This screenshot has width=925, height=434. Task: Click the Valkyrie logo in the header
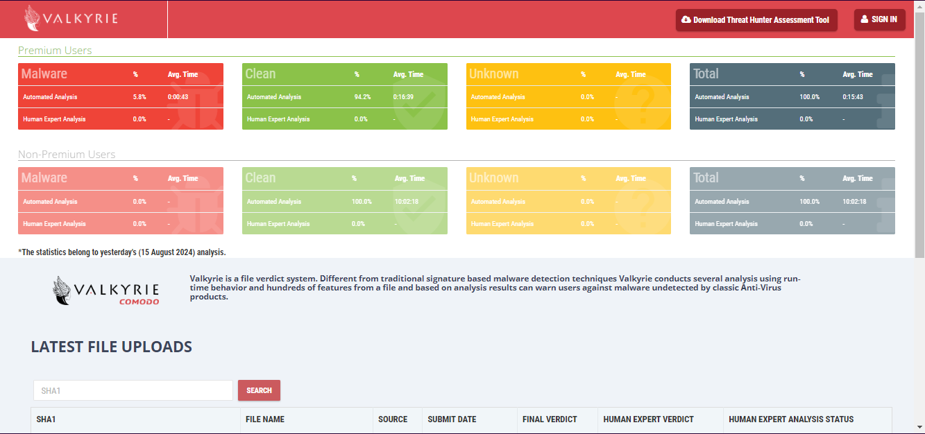coord(71,19)
